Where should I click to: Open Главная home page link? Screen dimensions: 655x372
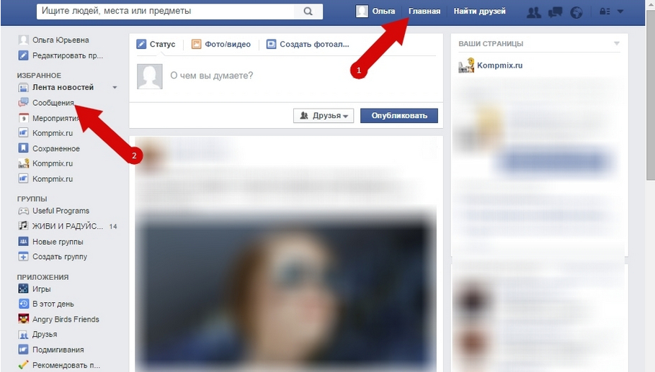(x=424, y=12)
